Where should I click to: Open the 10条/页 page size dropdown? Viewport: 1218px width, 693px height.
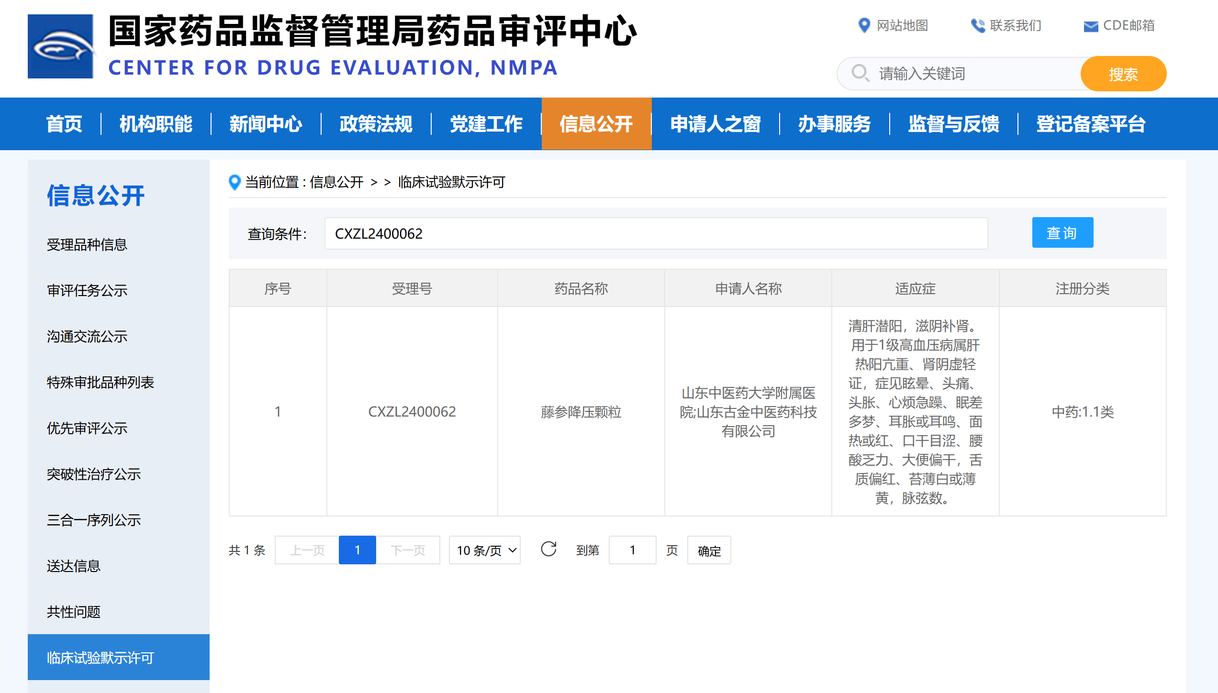[x=485, y=550]
